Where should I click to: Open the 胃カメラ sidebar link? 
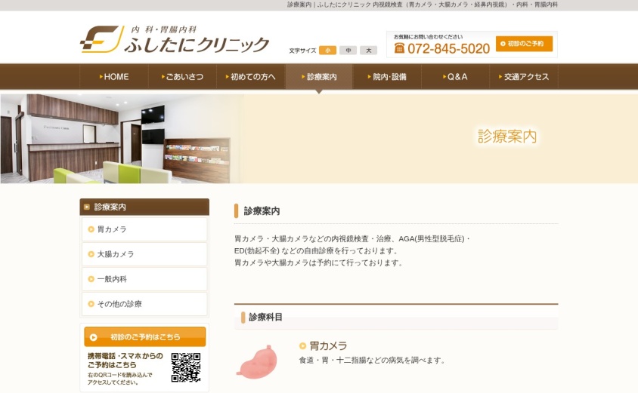144,229
